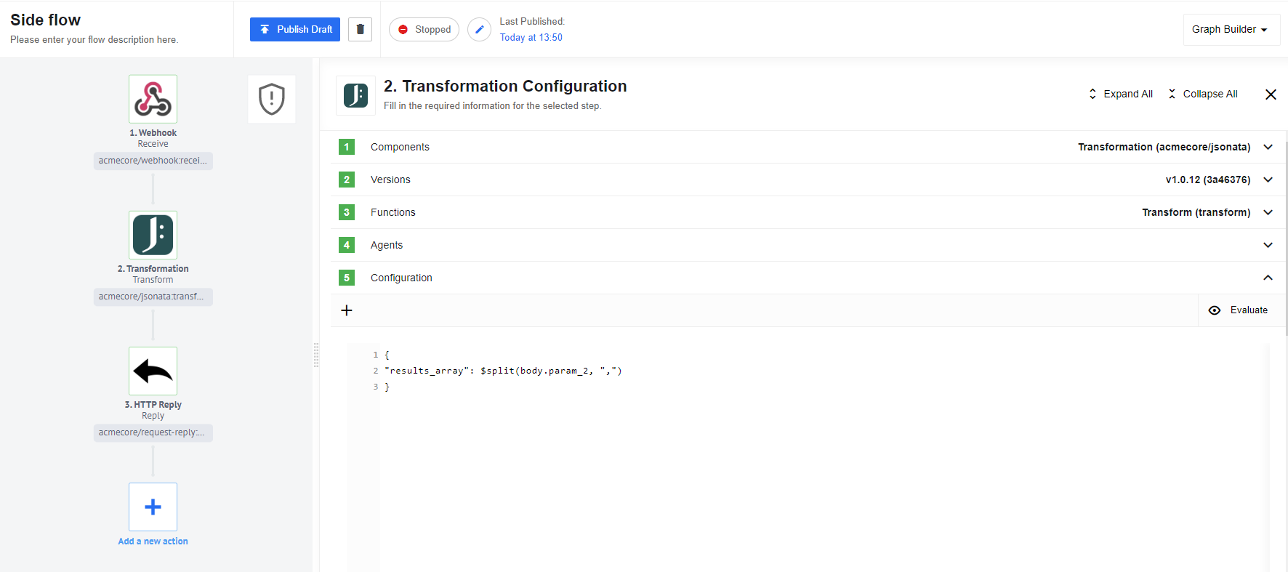Viewport: 1288px width, 572px height.
Task: Click the opening brace on code line 1
Action: click(387, 355)
